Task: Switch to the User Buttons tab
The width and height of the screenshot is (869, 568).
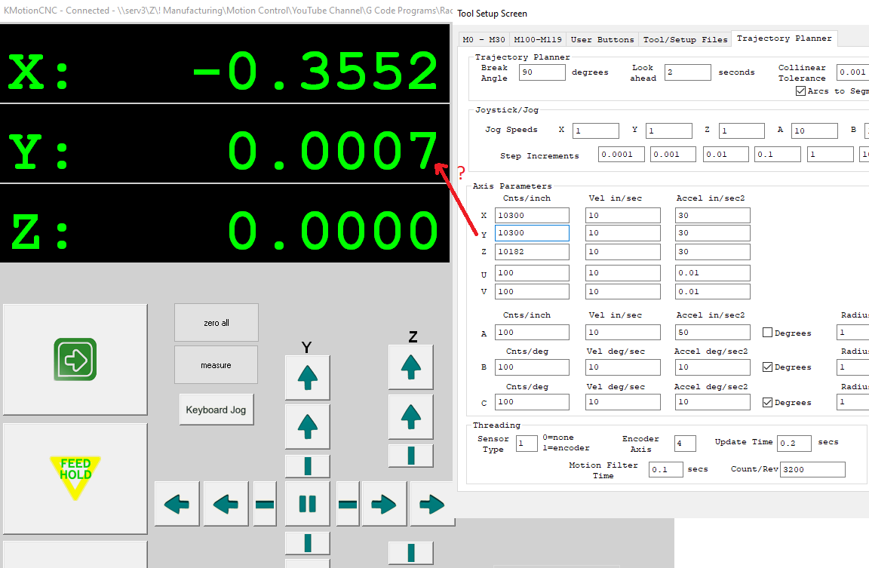Action: [602, 39]
